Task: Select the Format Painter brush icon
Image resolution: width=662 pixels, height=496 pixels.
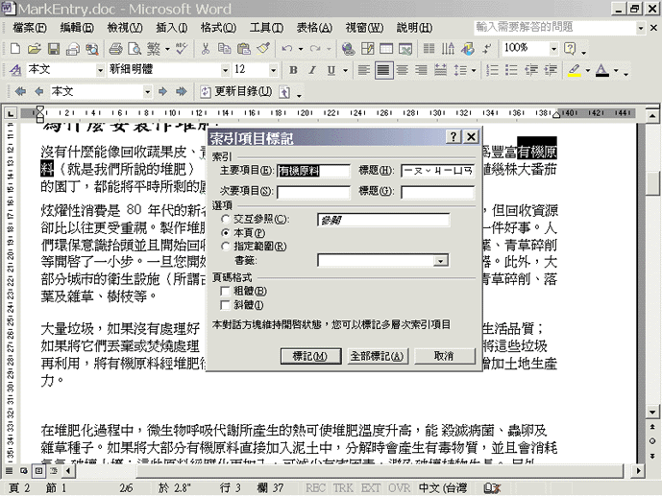Action: pyautogui.click(x=263, y=49)
